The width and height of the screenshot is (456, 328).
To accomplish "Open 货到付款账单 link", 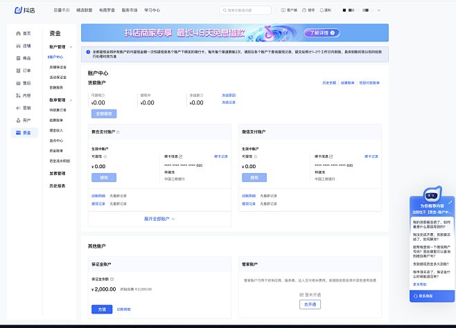I will pyautogui.click(x=369, y=83).
